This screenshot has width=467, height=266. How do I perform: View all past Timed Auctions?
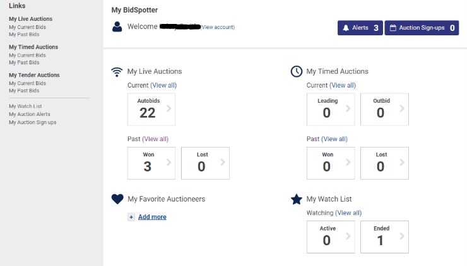point(334,139)
